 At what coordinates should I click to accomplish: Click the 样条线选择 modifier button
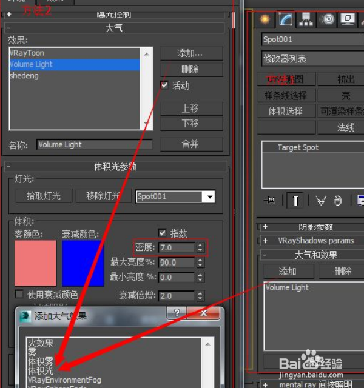pyautogui.click(x=286, y=95)
